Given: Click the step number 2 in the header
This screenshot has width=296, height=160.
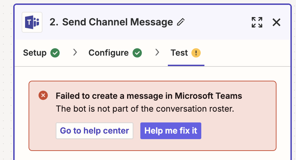Looking at the screenshot, I should (x=53, y=22).
